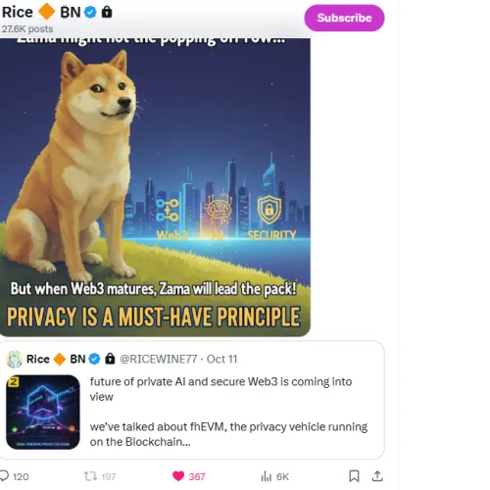Click the 120 replies count

point(21,476)
